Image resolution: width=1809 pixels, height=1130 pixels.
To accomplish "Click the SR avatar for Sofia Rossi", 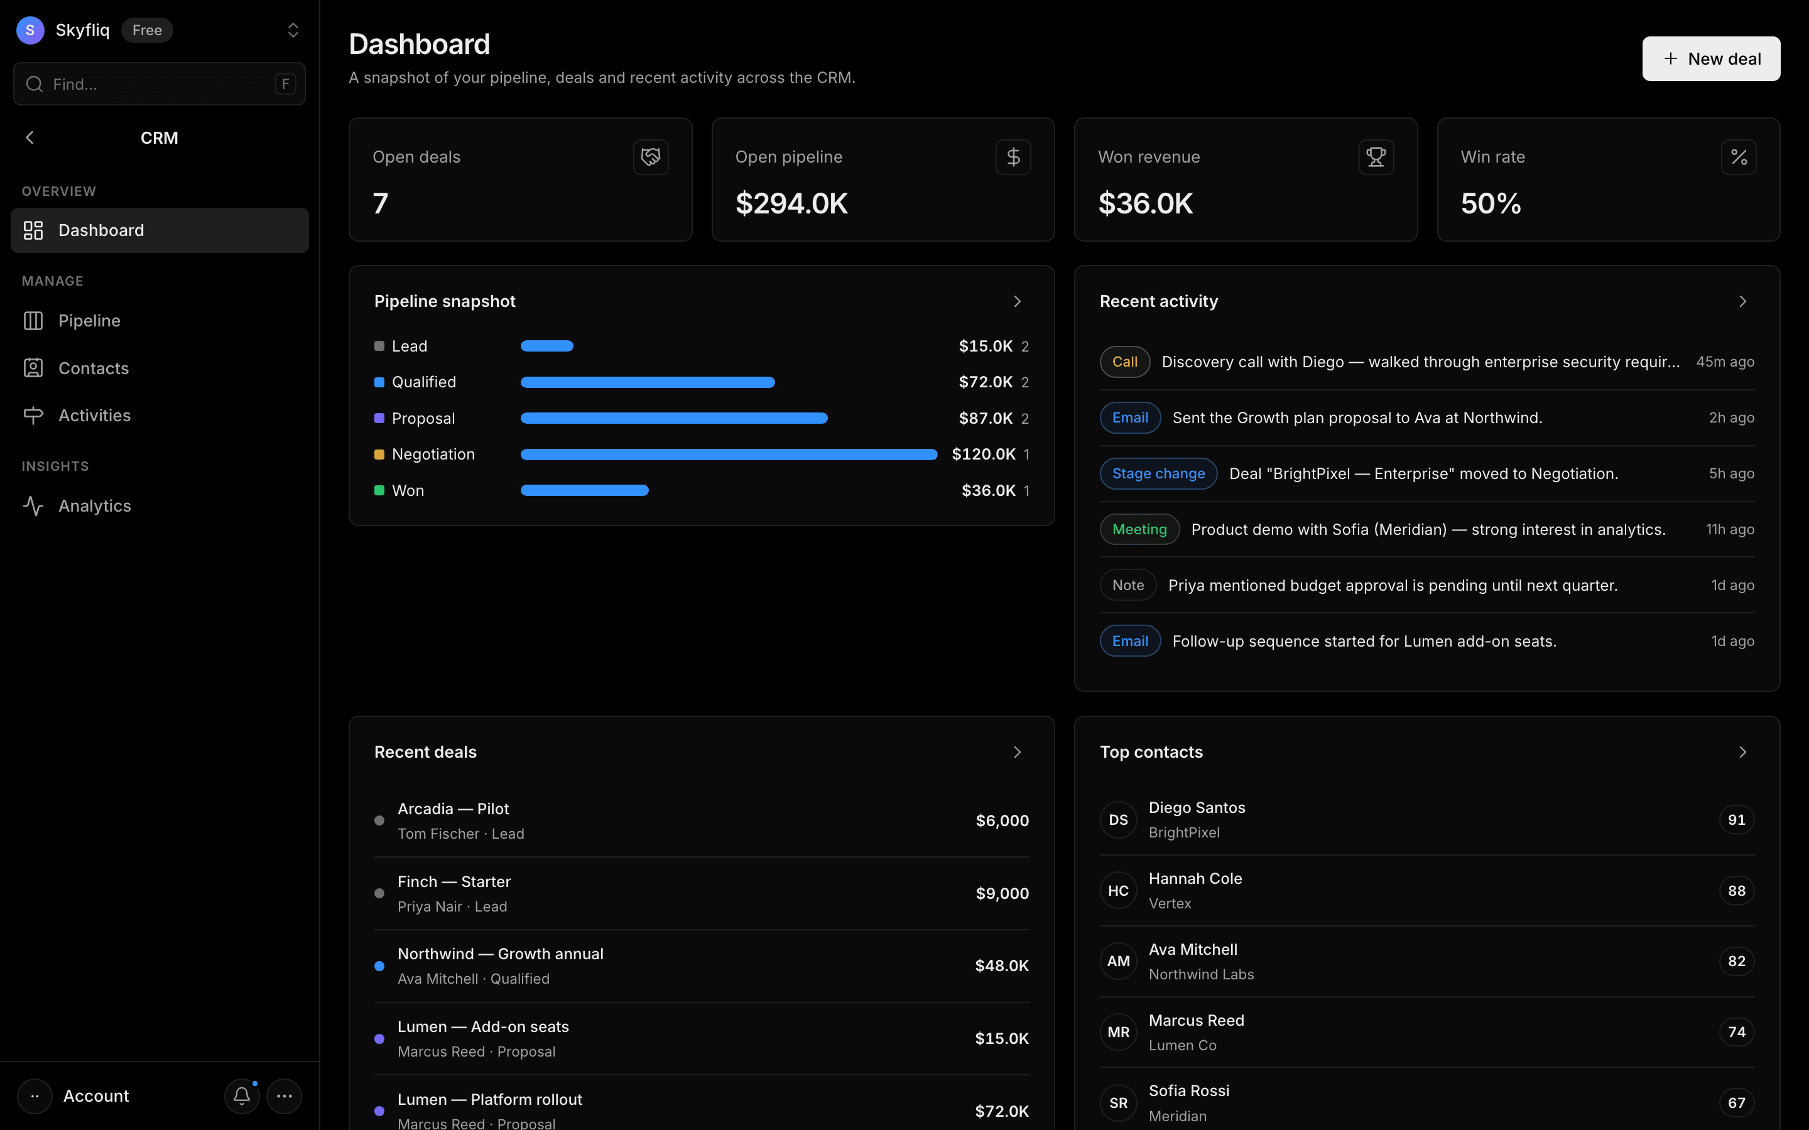I will (x=1118, y=1103).
